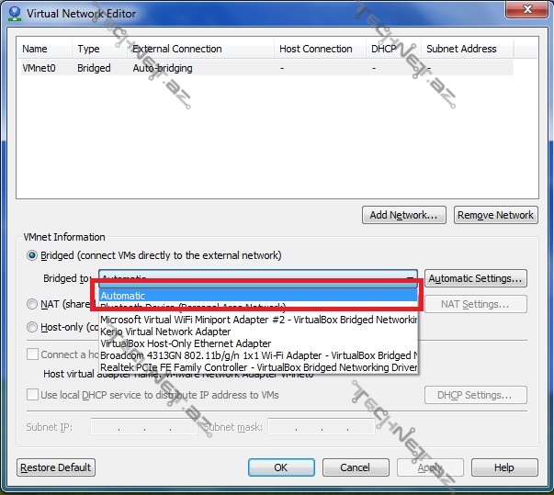554x495 pixels.
Task: Click the Apply button
Action: point(430,467)
